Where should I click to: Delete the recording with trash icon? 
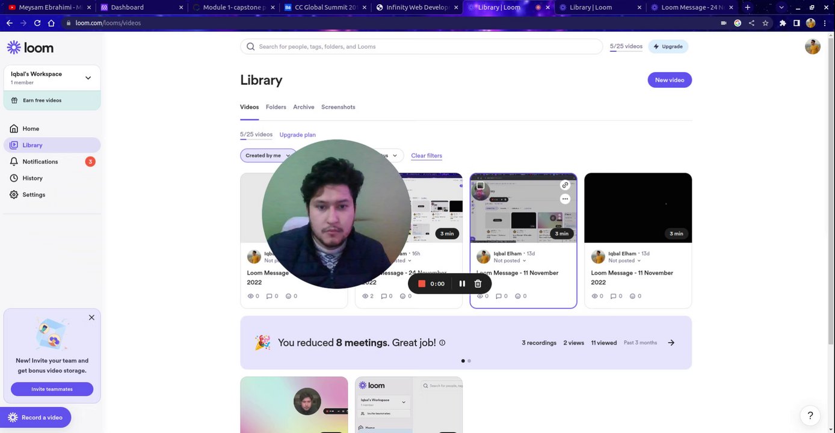pos(478,284)
